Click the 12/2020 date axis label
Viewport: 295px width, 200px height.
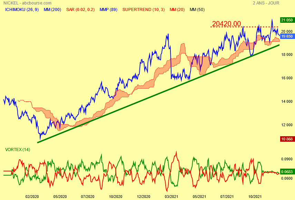(x=144, y=197)
